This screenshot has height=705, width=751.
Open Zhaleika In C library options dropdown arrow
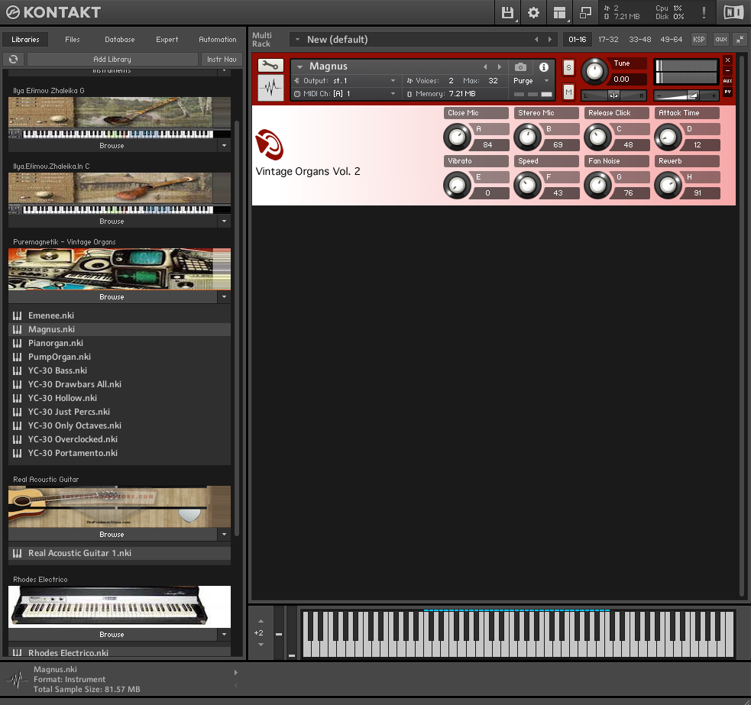pyautogui.click(x=224, y=221)
